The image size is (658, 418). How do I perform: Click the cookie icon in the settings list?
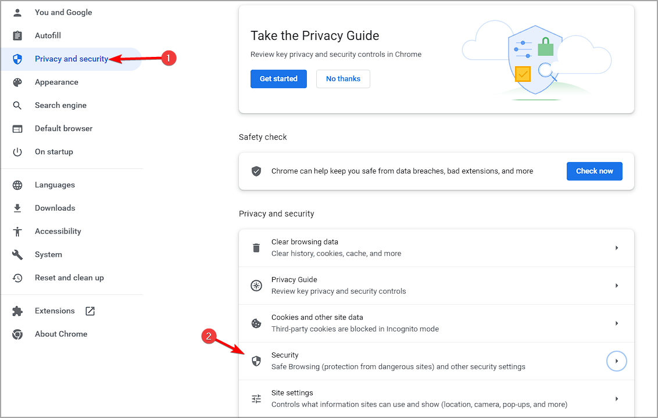coord(256,323)
